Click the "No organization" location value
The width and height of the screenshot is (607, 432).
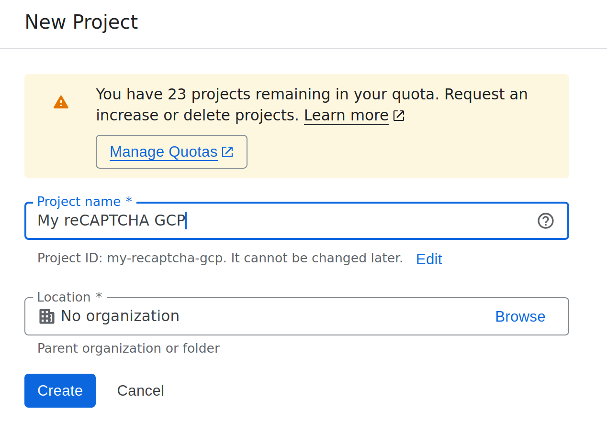tap(120, 316)
